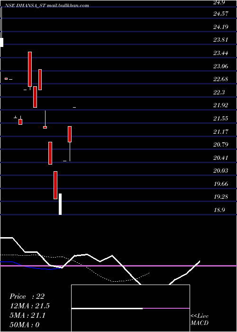Click the 5MA : 21.1 readout

coord(27,315)
